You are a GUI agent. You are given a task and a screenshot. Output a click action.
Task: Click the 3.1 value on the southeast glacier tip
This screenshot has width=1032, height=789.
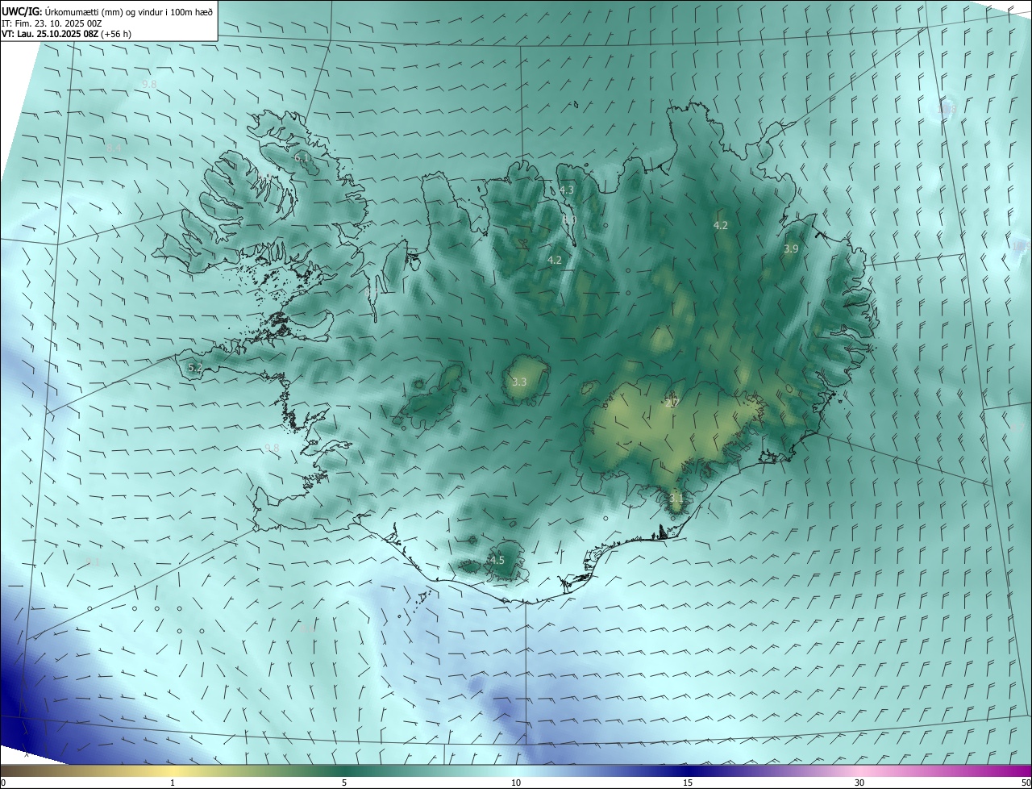pos(676,499)
